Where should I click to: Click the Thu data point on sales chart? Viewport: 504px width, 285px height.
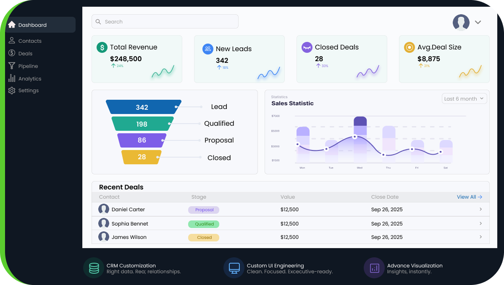(383, 155)
